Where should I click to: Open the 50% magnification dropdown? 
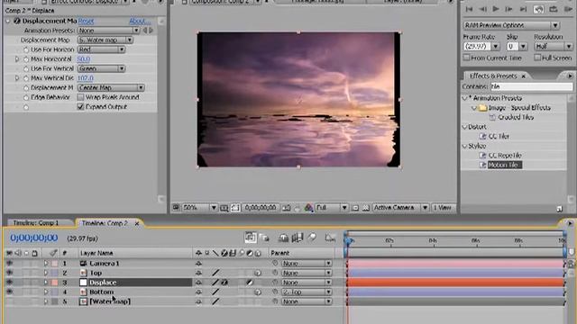coord(199,208)
